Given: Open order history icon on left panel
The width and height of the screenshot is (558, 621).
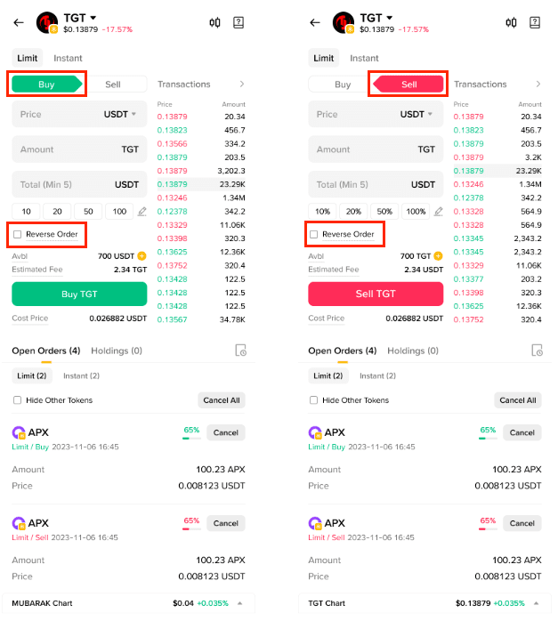Looking at the screenshot, I should (x=241, y=351).
